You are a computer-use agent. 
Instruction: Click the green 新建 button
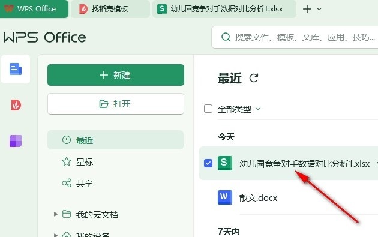[x=116, y=75]
